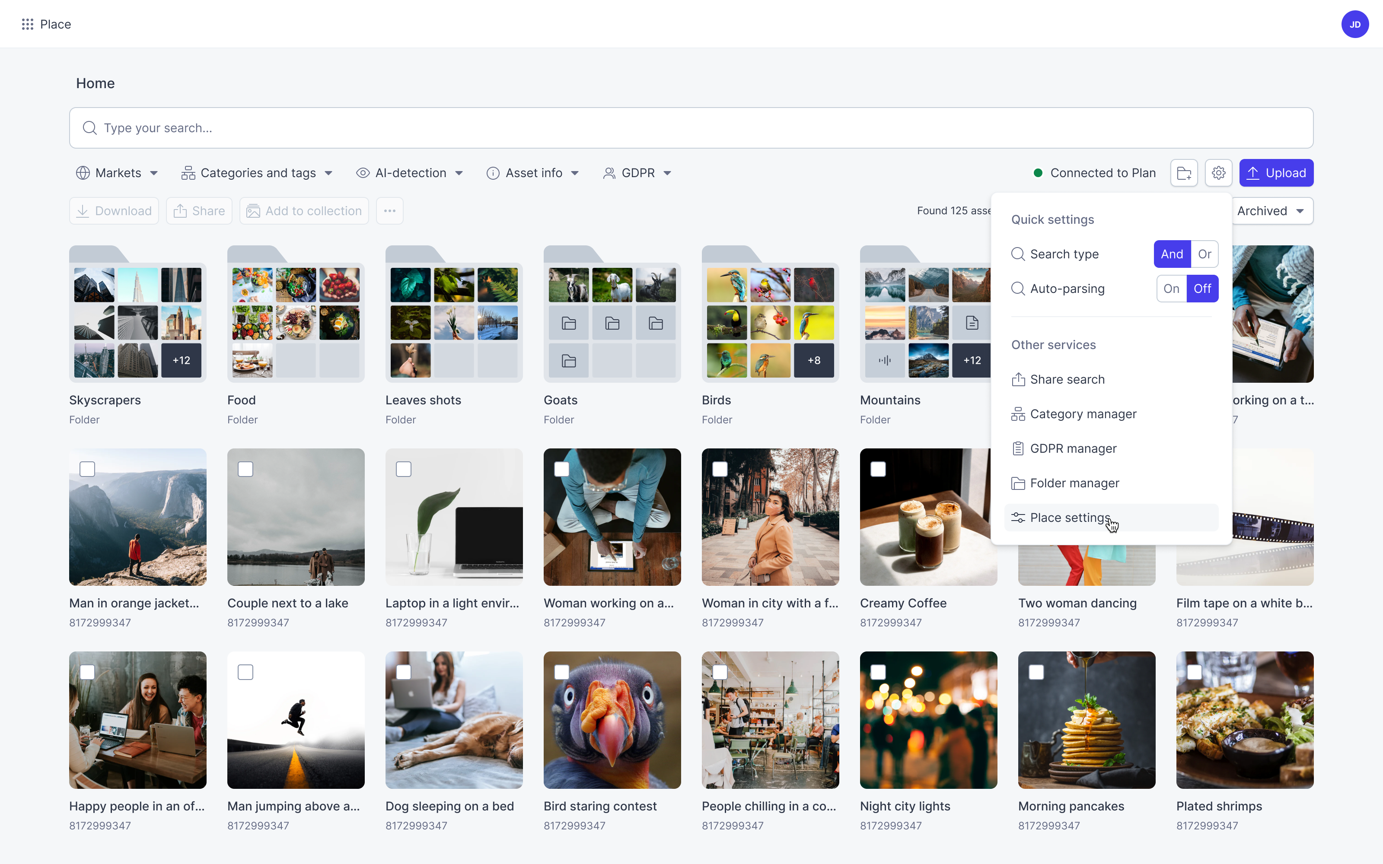
Task: Open the JD user avatar menu
Action: (x=1354, y=24)
